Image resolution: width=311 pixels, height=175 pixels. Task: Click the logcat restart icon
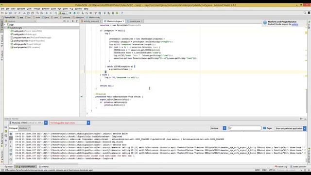[x=11, y=159]
